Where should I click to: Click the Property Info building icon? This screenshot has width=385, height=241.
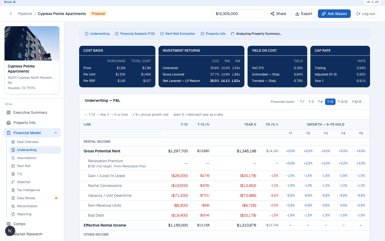point(9,123)
